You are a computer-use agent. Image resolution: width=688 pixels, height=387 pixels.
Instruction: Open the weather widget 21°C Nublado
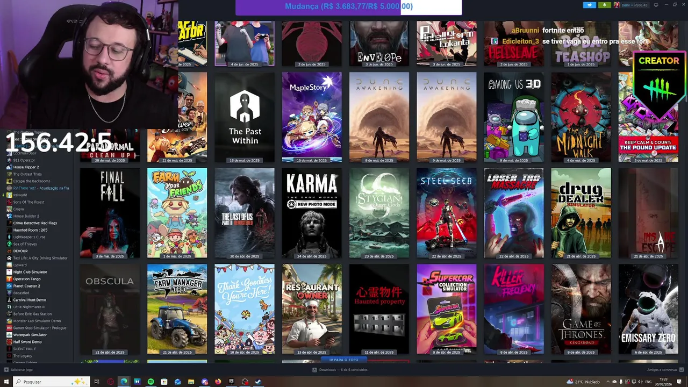click(x=583, y=382)
